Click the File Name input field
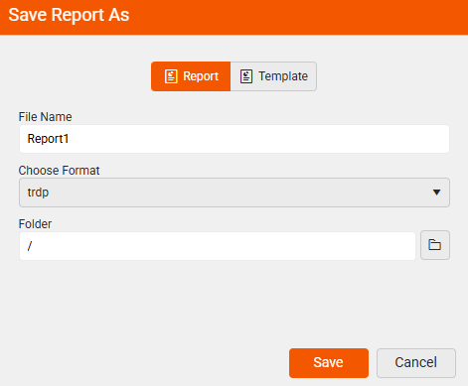 [234, 139]
